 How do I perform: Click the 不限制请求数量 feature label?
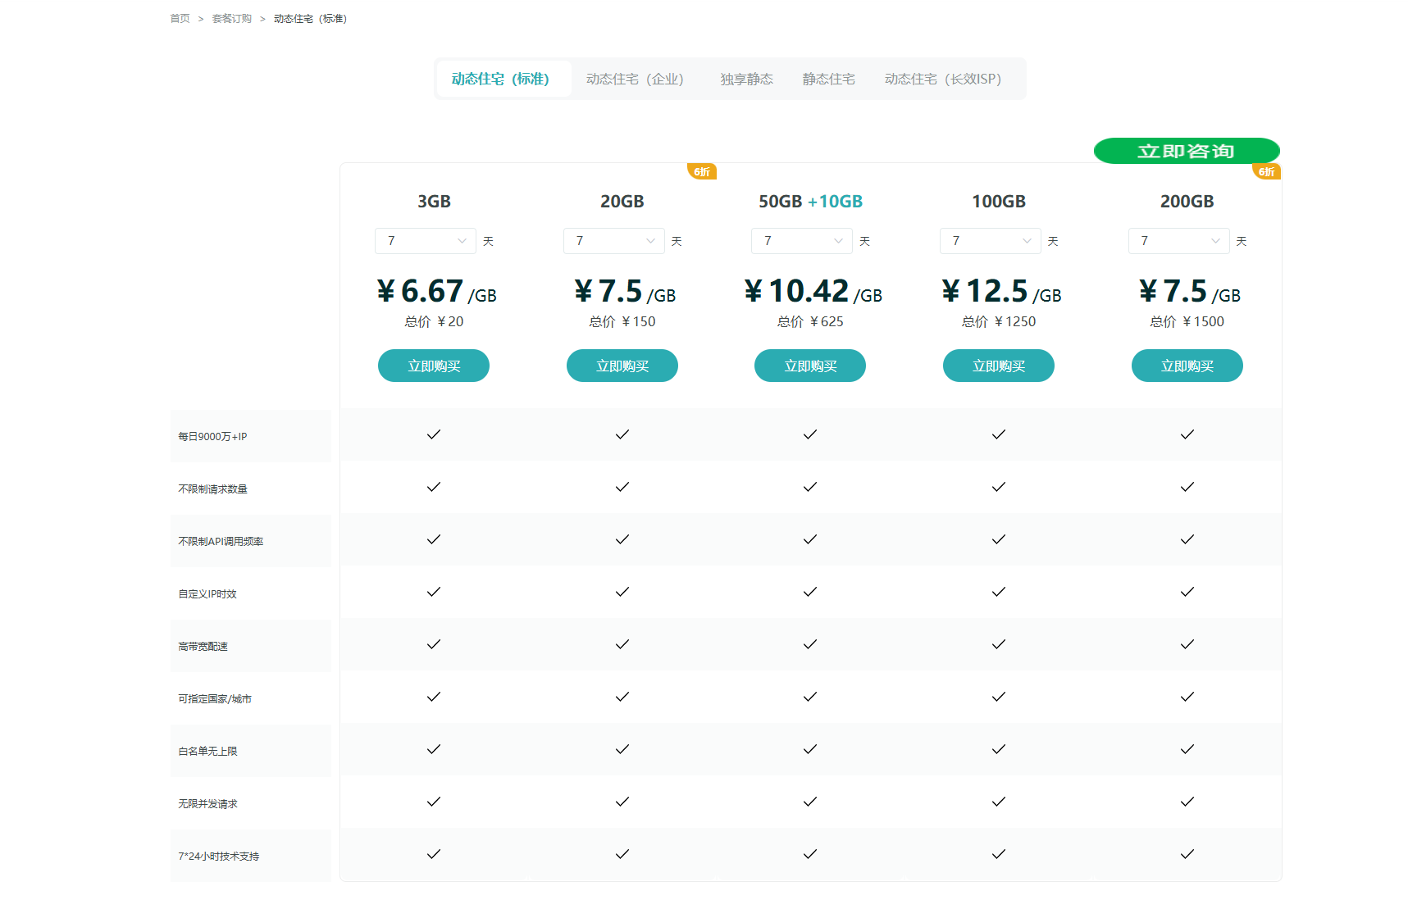click(212, 489)
